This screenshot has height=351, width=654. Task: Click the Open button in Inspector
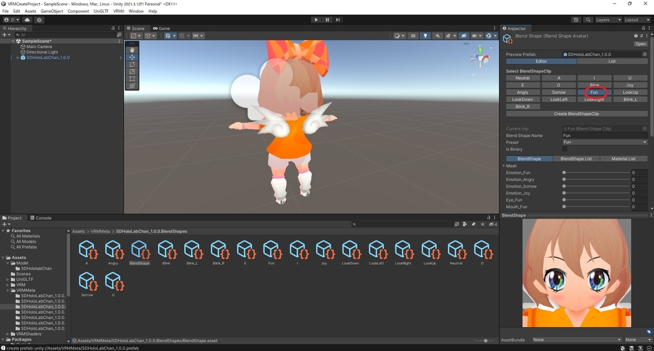point(640,44)
